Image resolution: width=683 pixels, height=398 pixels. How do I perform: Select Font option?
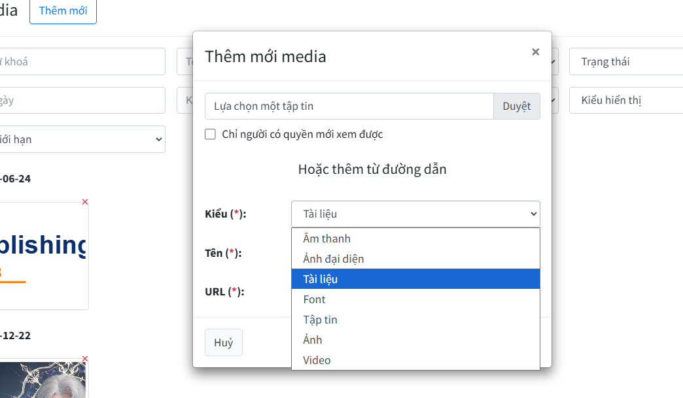[415, 299]
